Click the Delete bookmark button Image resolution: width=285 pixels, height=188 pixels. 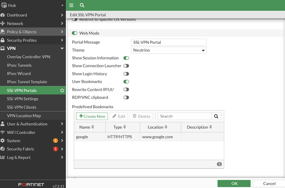coord(142,116)
